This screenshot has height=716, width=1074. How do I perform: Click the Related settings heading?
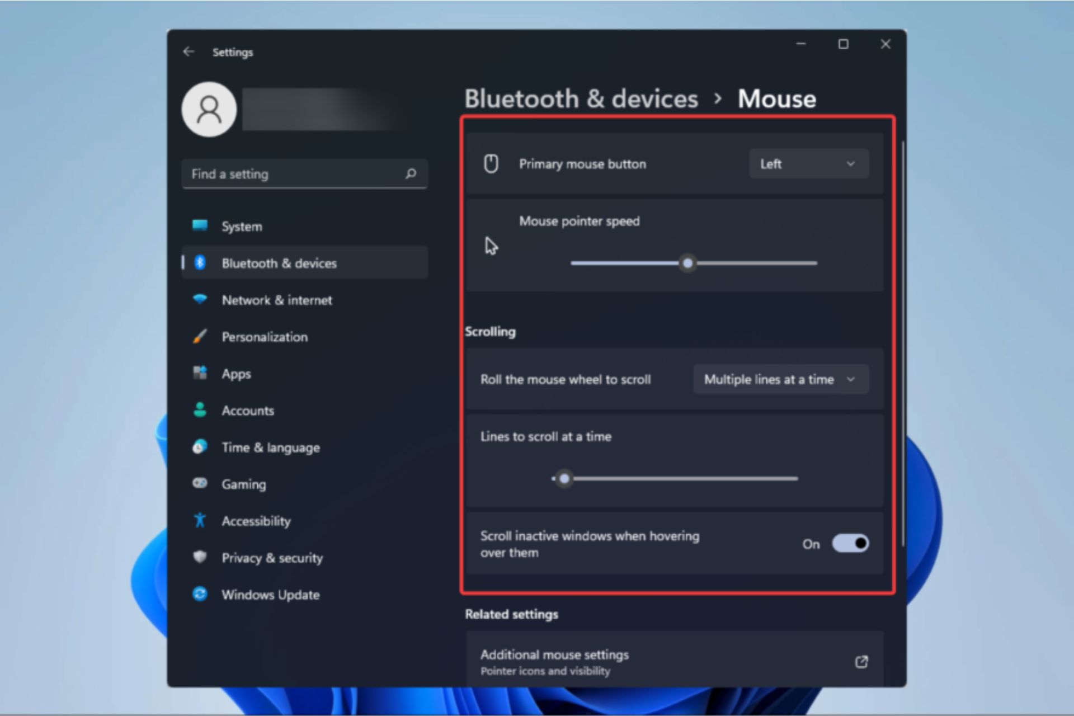(x=511, y=614)
